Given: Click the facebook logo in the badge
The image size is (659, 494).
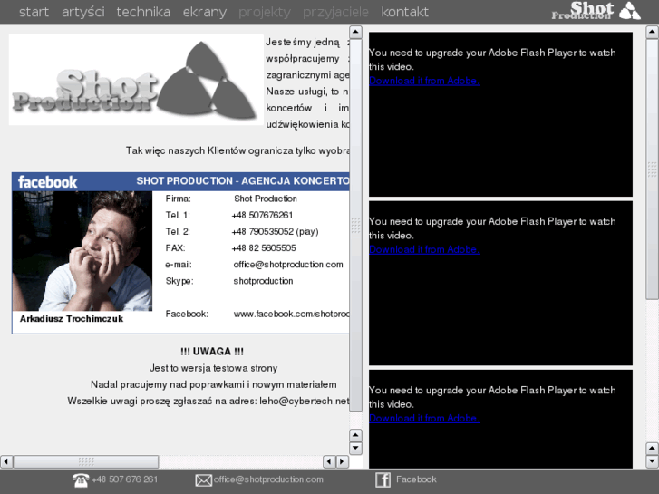Looking at the screenshot, I should coord(47,182).
